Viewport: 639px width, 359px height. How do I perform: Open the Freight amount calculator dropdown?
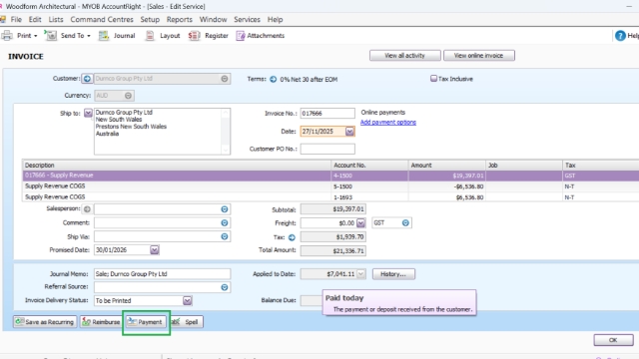click(x=361, y=223)
